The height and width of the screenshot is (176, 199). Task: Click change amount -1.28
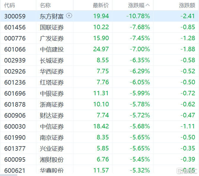[x=188, y=38]
